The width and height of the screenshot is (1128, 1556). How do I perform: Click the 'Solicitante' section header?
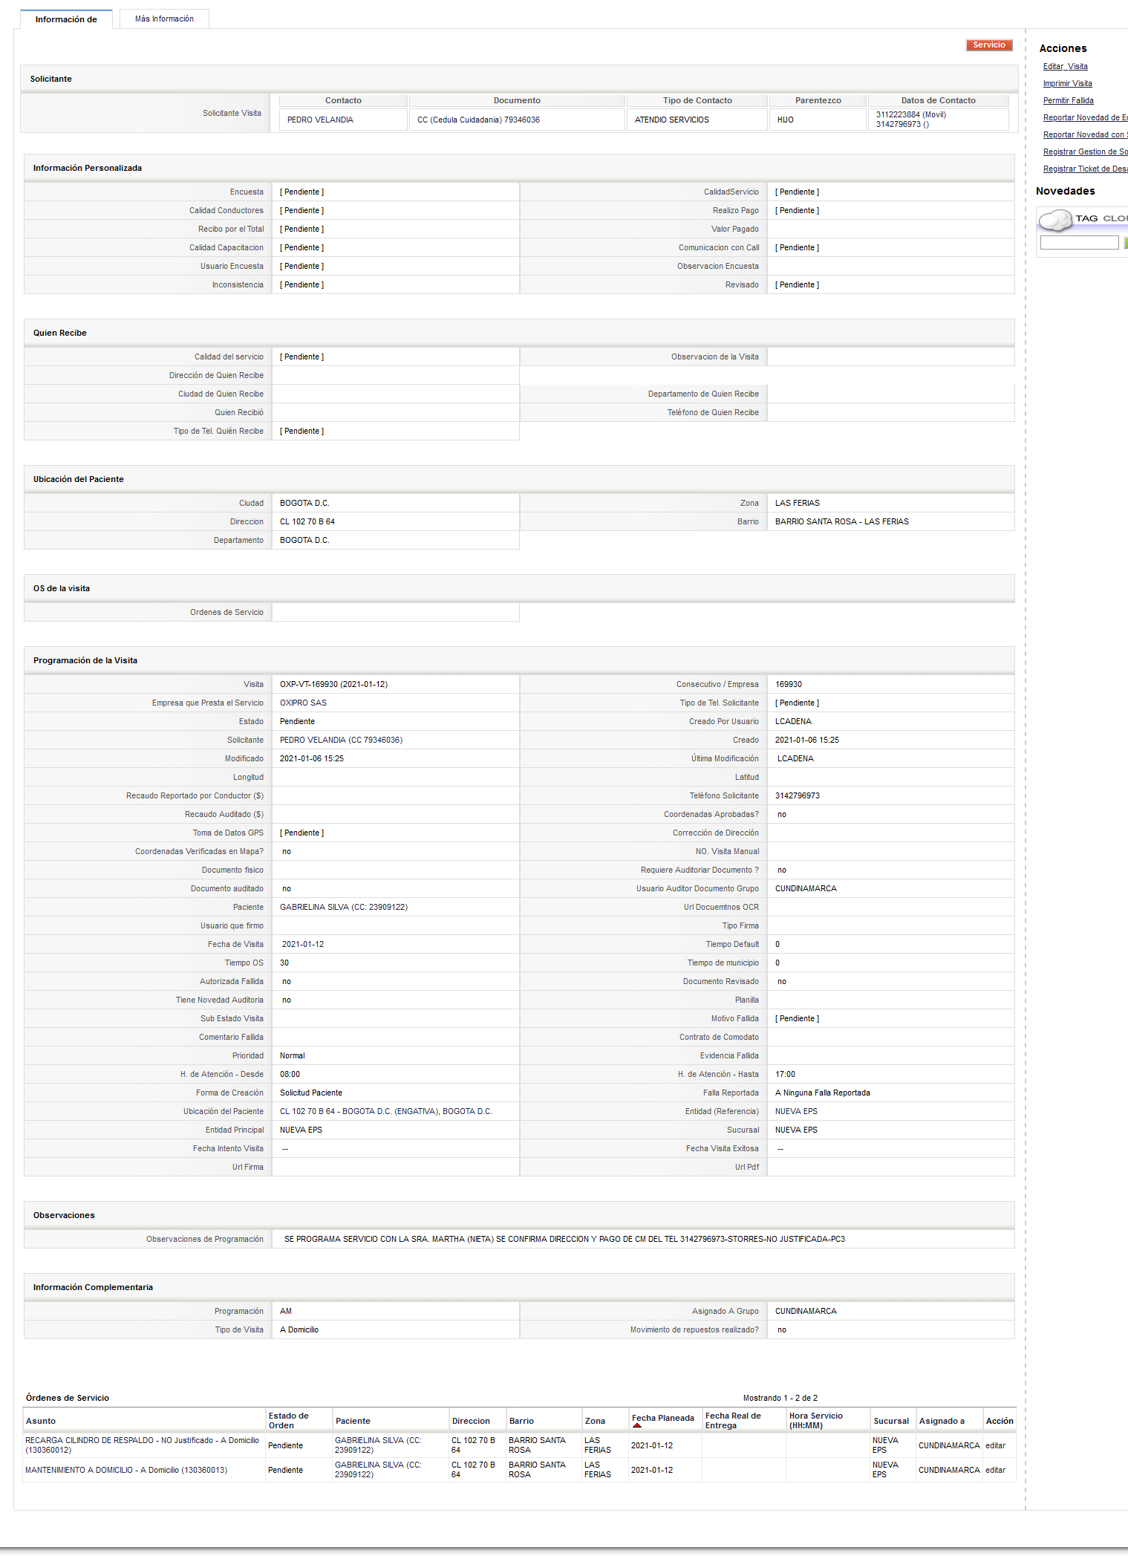coord(519,79)
